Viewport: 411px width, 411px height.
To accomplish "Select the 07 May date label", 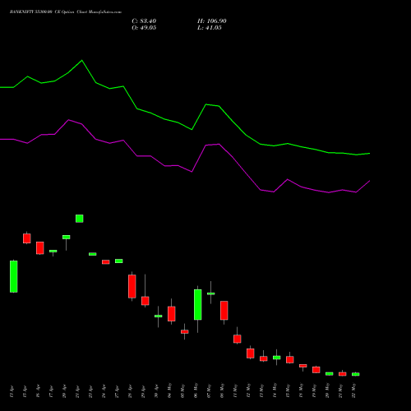I will click(x=209, y=390).
